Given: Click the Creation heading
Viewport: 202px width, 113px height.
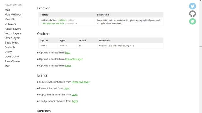Looking at the screenshot, I should [44, 8].
